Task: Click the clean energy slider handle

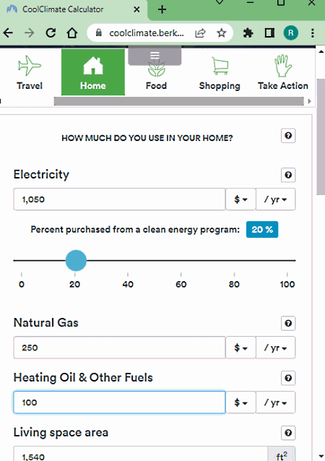Action: coord(76,261)
